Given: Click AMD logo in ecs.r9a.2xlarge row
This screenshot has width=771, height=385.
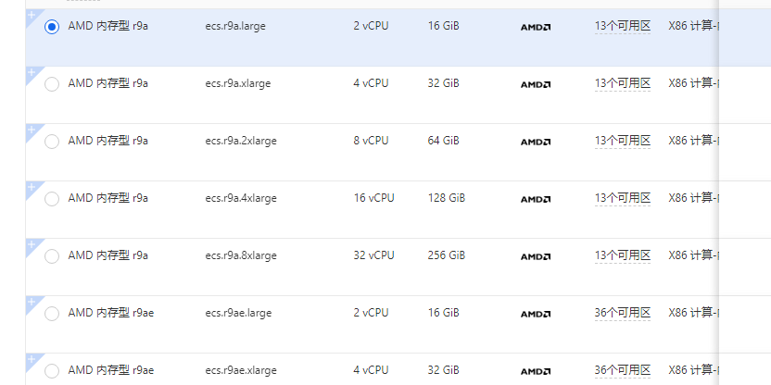Looking at the screenshot, I should pos(536,142).
